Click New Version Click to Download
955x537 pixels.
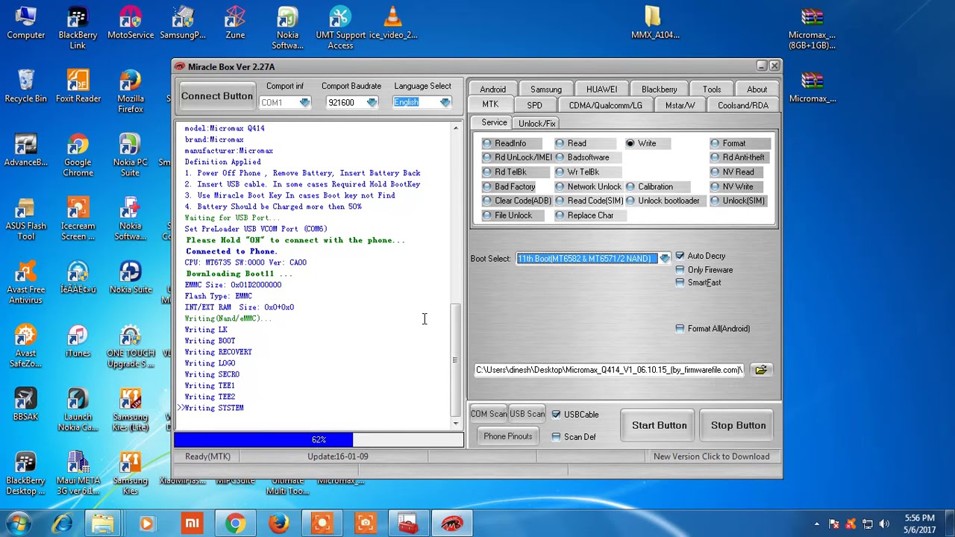pos(711,456)
